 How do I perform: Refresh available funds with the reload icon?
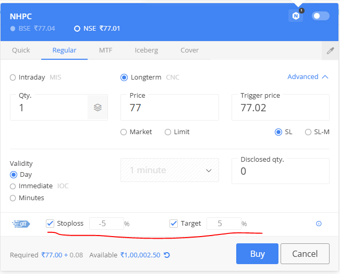167,255
